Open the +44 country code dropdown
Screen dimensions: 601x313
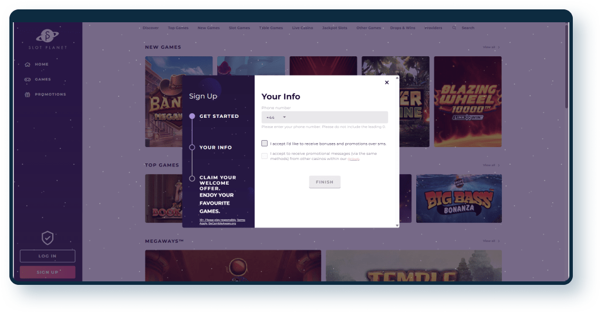tap(276, 117)
